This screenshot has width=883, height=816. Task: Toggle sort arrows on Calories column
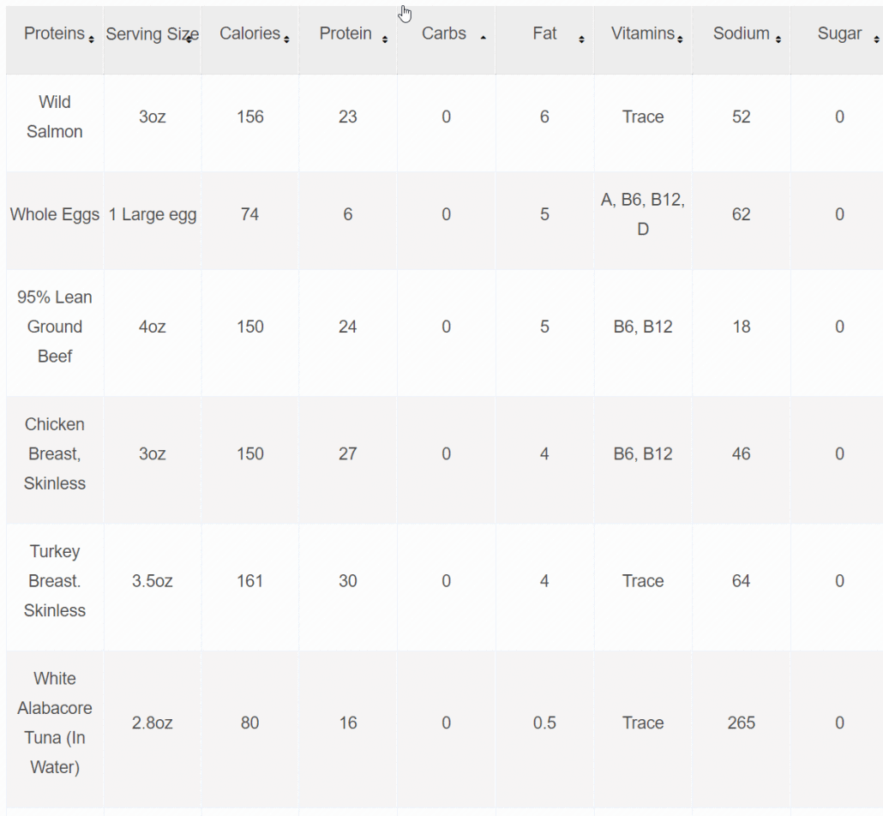click(286, 39)
